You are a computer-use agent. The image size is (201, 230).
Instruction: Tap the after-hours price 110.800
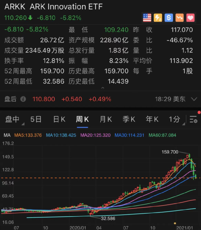tap(44, 99)
